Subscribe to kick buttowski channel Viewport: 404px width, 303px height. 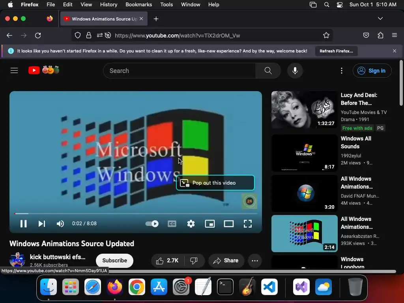tap(115, 260)
